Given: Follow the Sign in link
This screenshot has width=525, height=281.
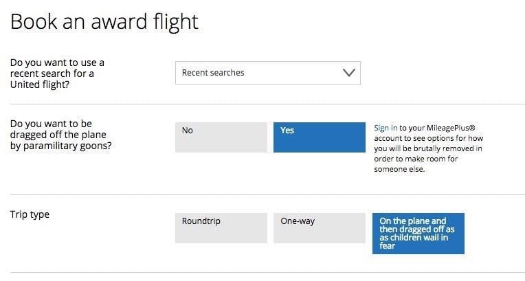Looking at the screenshot, I should [x=386, y=128].
